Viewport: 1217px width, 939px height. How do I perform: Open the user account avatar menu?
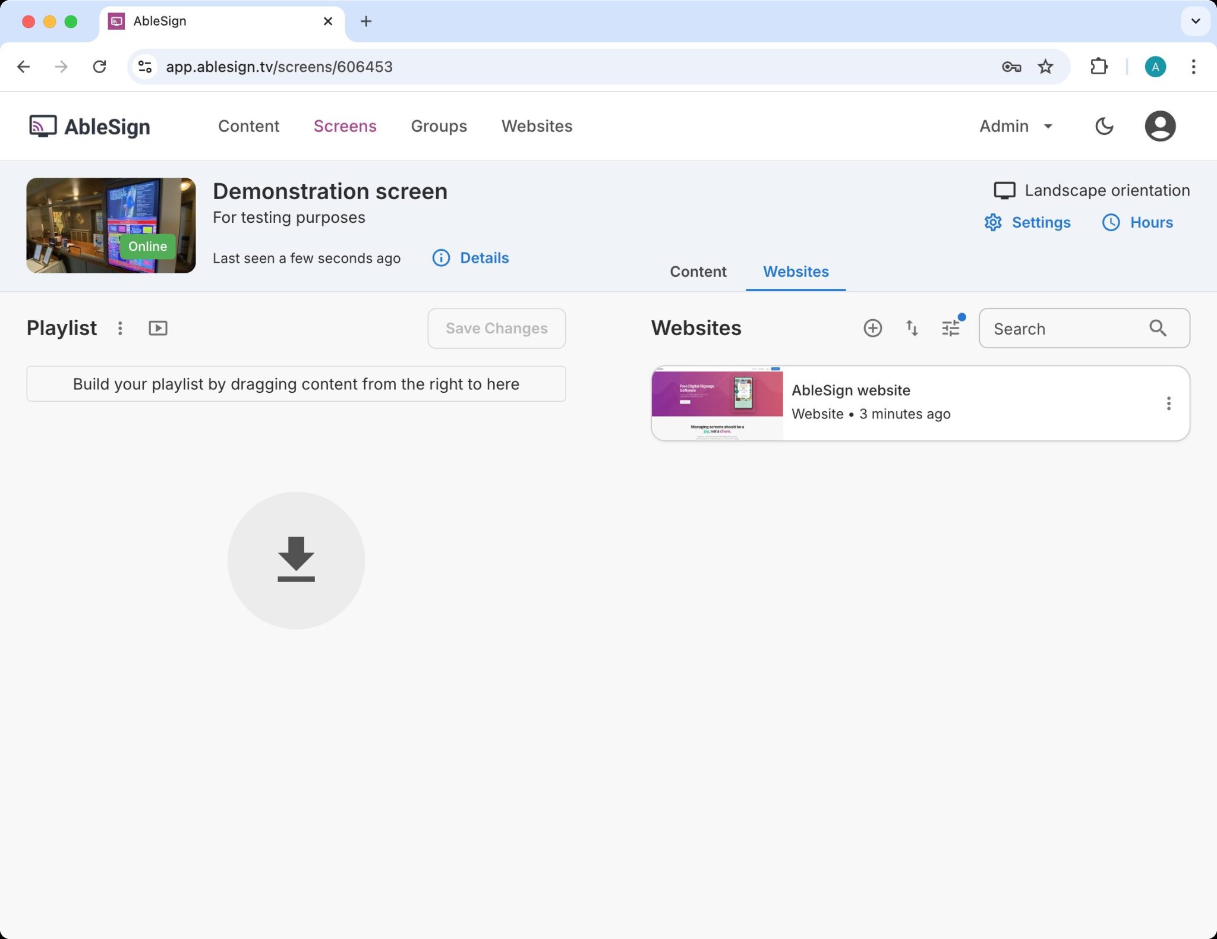(x=1160, y=126)
